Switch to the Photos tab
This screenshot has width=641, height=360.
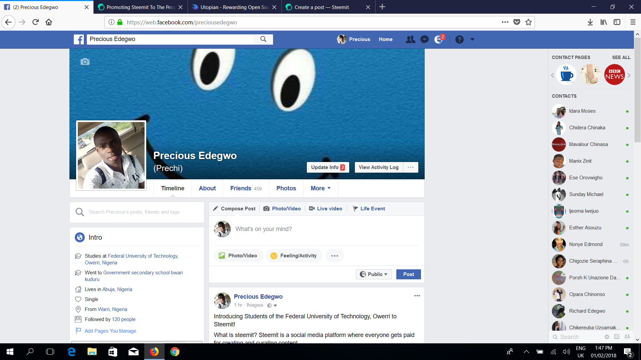[x=286, y=188]
